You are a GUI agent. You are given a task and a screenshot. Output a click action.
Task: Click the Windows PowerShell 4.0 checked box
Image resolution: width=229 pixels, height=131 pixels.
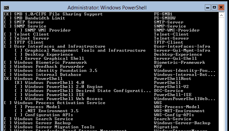[18, 83]
